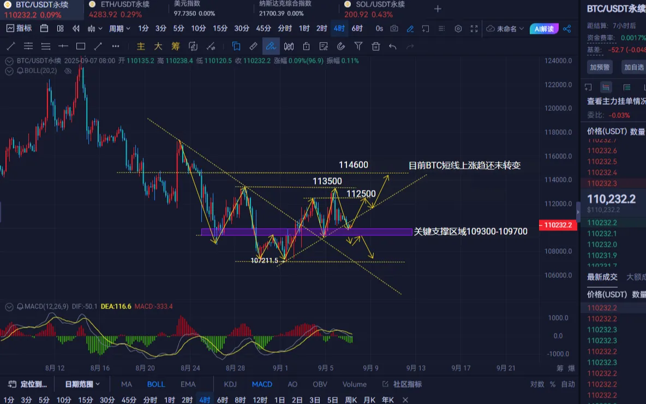Toggle the Volume sub-indicator
Image resolution: width=646 pixels, height=404 pixels.
pos(354,384)
